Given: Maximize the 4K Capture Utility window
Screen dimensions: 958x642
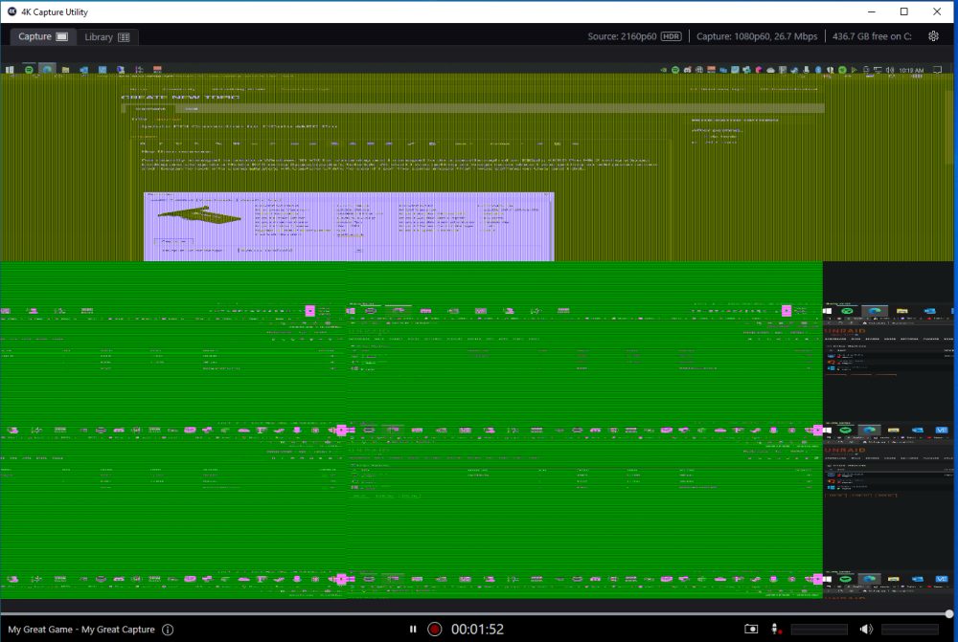Looking at the screenshot, I should (904, 11).
